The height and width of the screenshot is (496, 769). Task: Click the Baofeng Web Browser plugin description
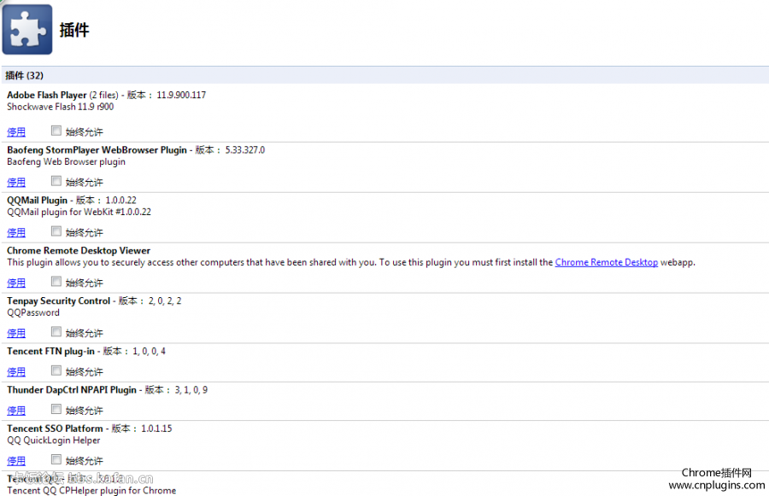click(x=66, y=161)
